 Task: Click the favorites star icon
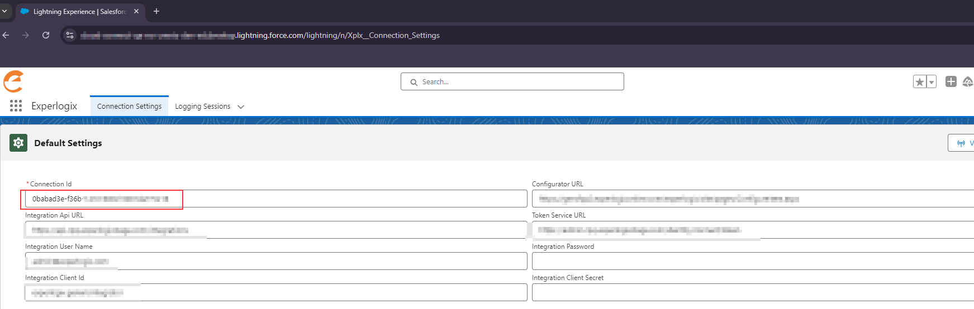[x=920, y=82]
